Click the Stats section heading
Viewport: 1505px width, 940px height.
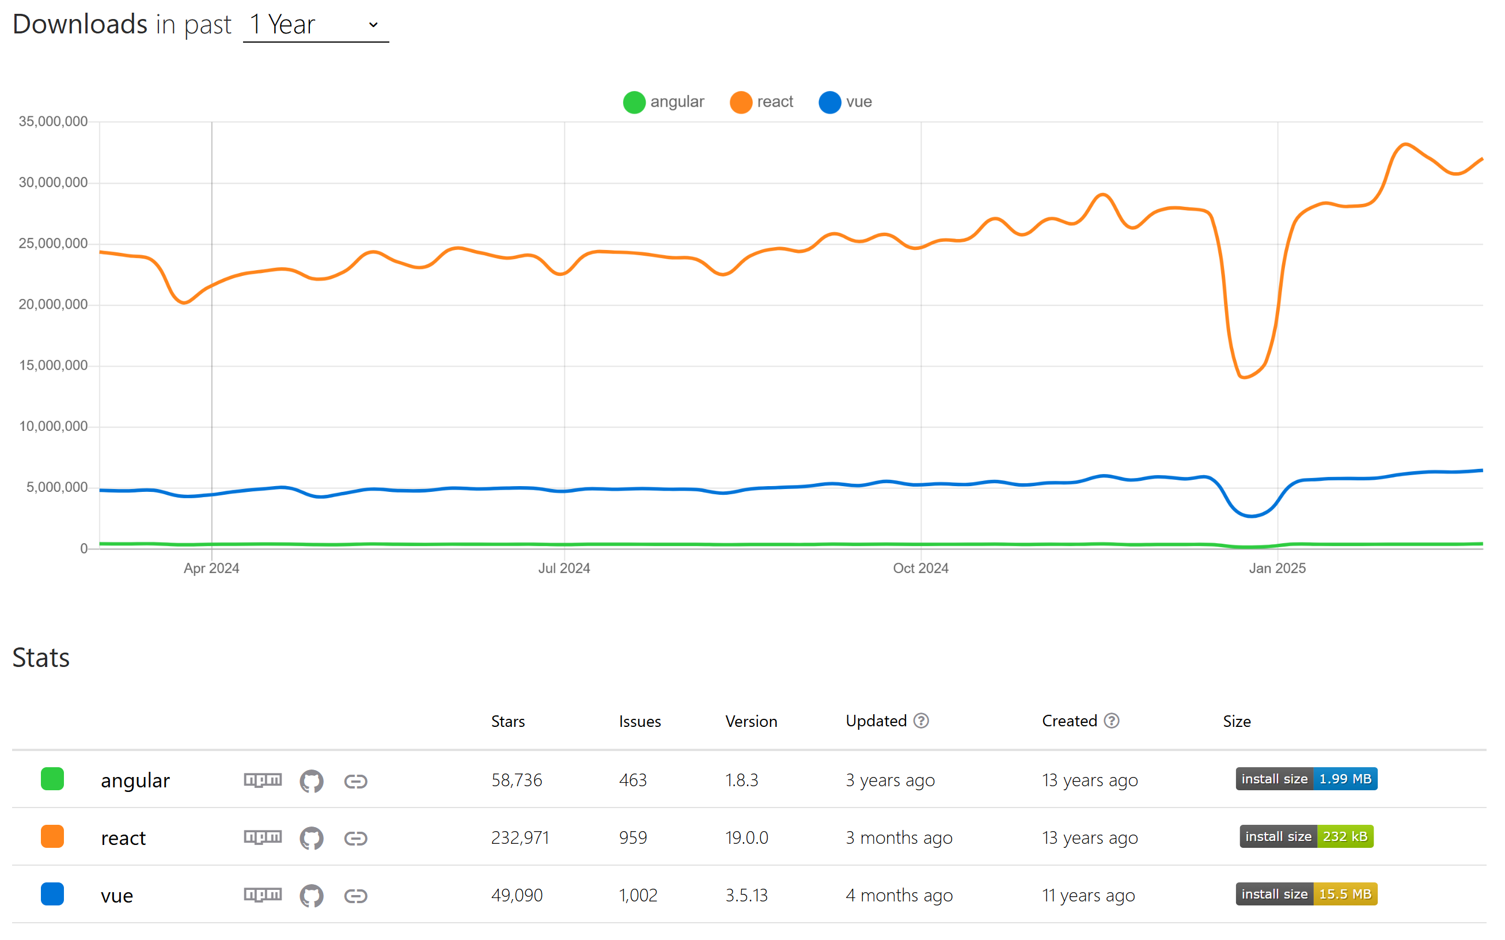tap(41, 658)
